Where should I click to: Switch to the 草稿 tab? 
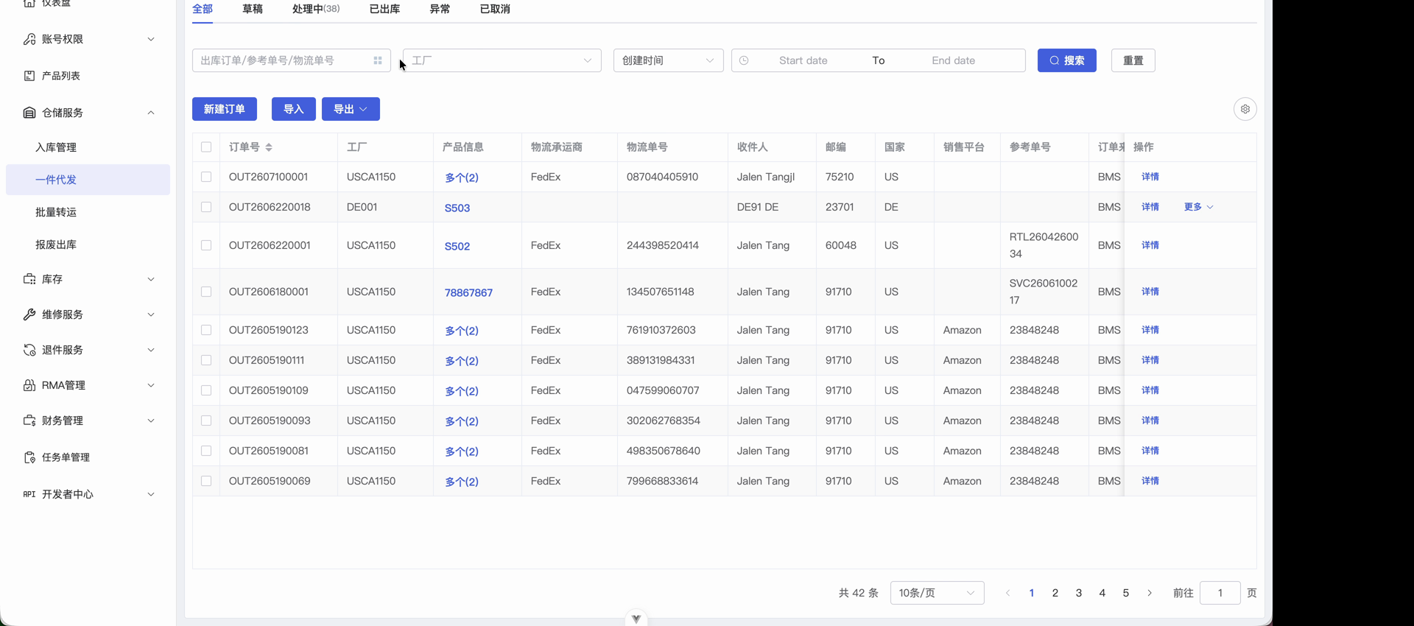click(253, 9)
